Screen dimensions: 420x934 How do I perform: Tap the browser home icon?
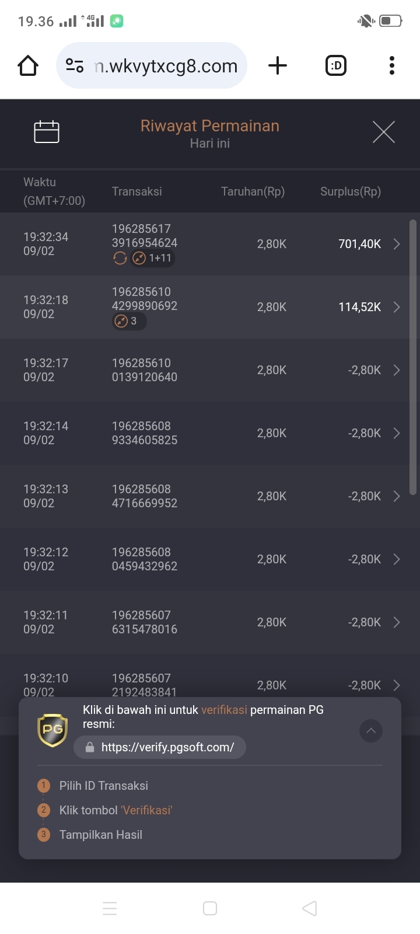[x=28, y=66]
